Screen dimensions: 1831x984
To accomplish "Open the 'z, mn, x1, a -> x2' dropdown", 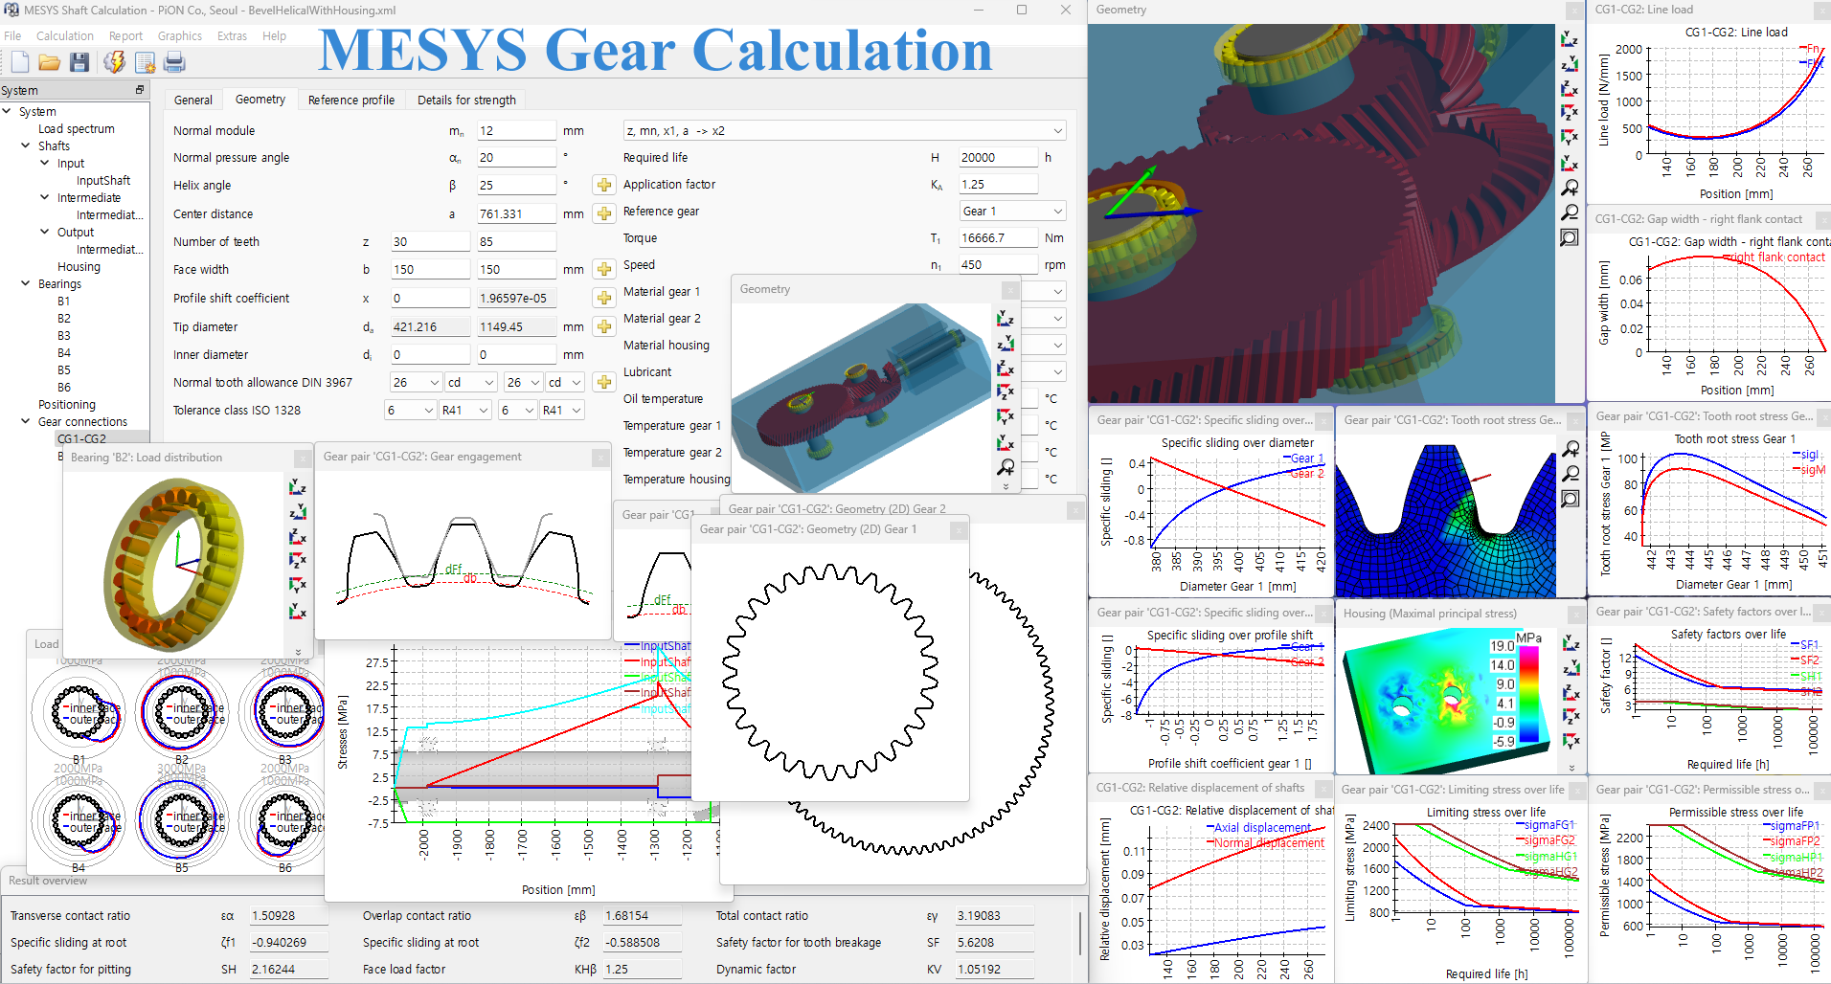I will click(844, 131).
